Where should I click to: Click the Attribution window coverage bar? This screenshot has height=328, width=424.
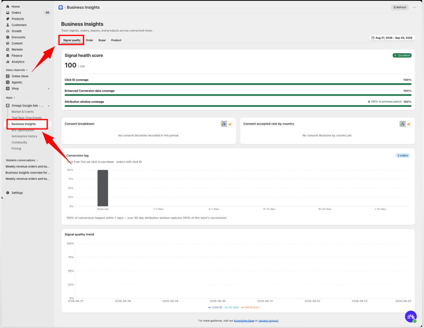[x=238, y=106]
